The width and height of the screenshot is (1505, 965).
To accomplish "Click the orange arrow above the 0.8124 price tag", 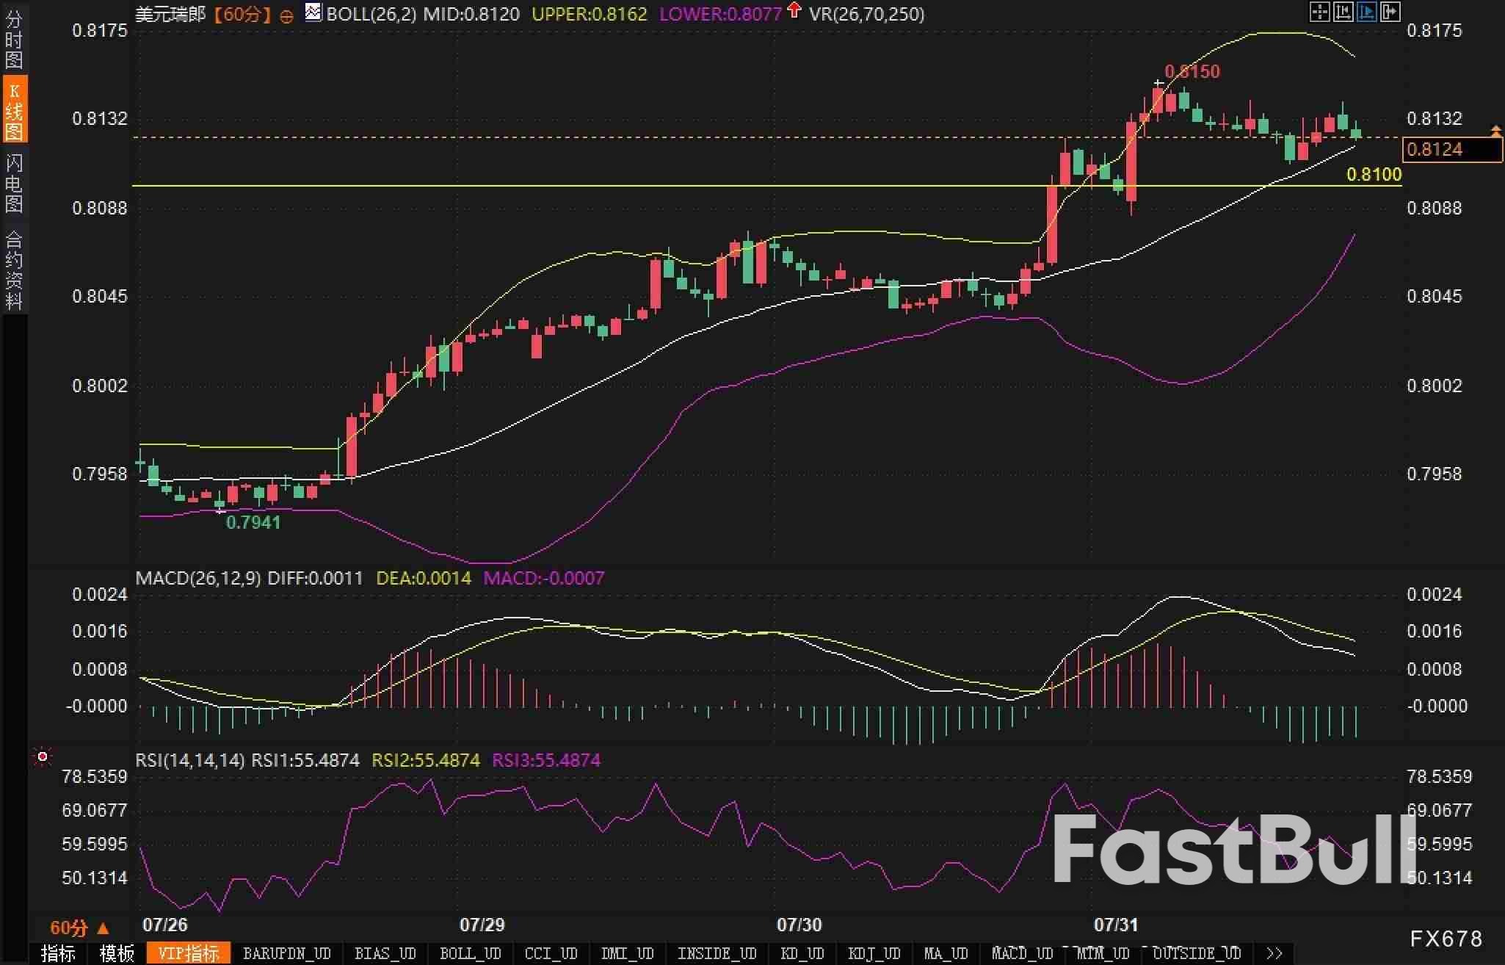I will pos(1495,131).
